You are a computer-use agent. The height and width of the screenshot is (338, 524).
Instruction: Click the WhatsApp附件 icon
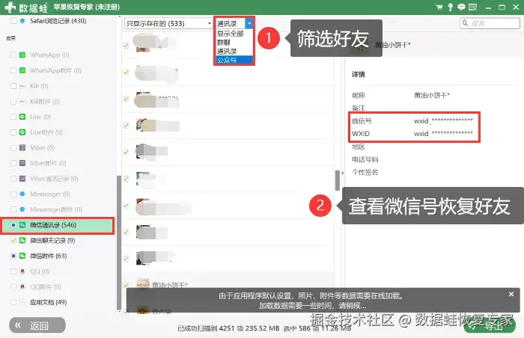click(22, 70)
